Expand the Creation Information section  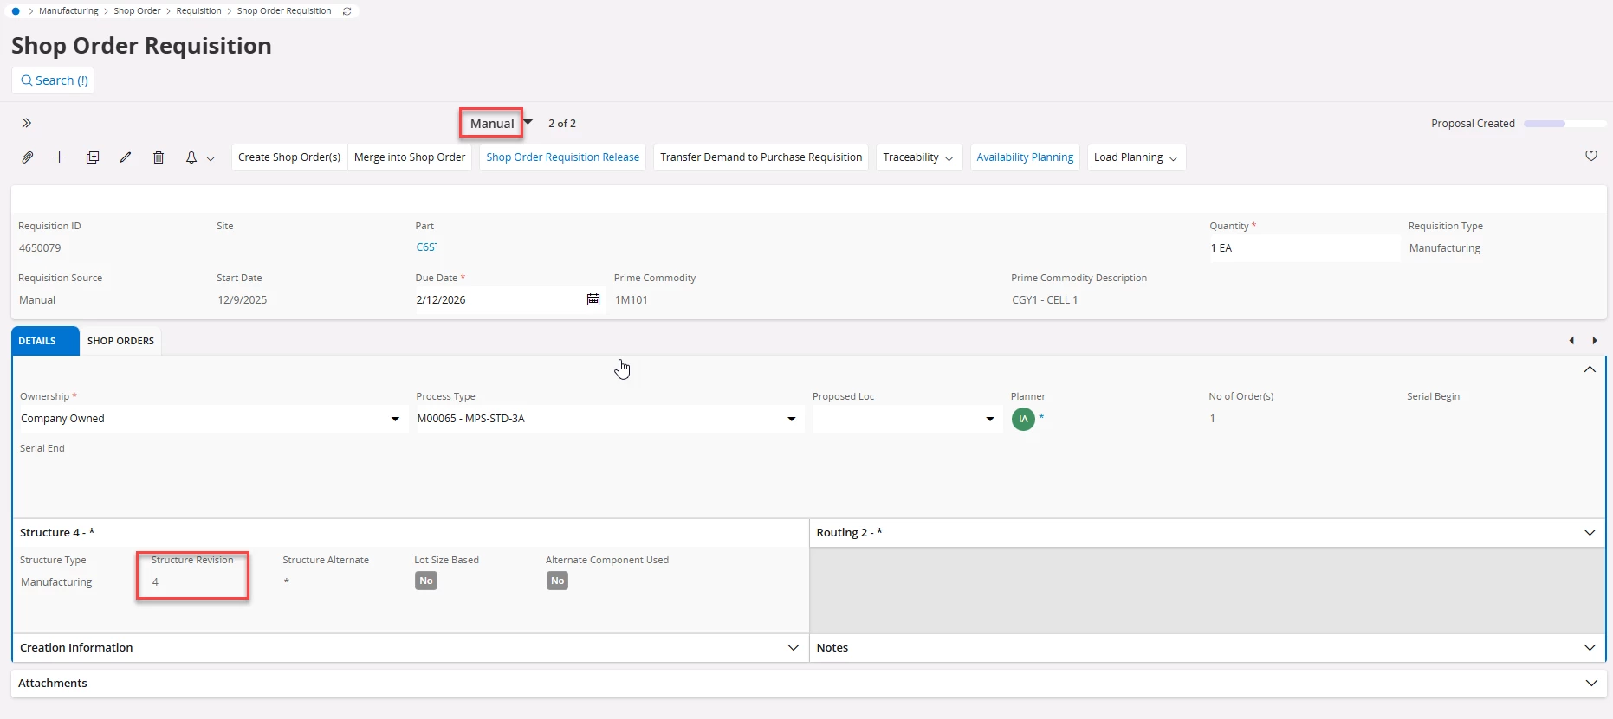793,647
